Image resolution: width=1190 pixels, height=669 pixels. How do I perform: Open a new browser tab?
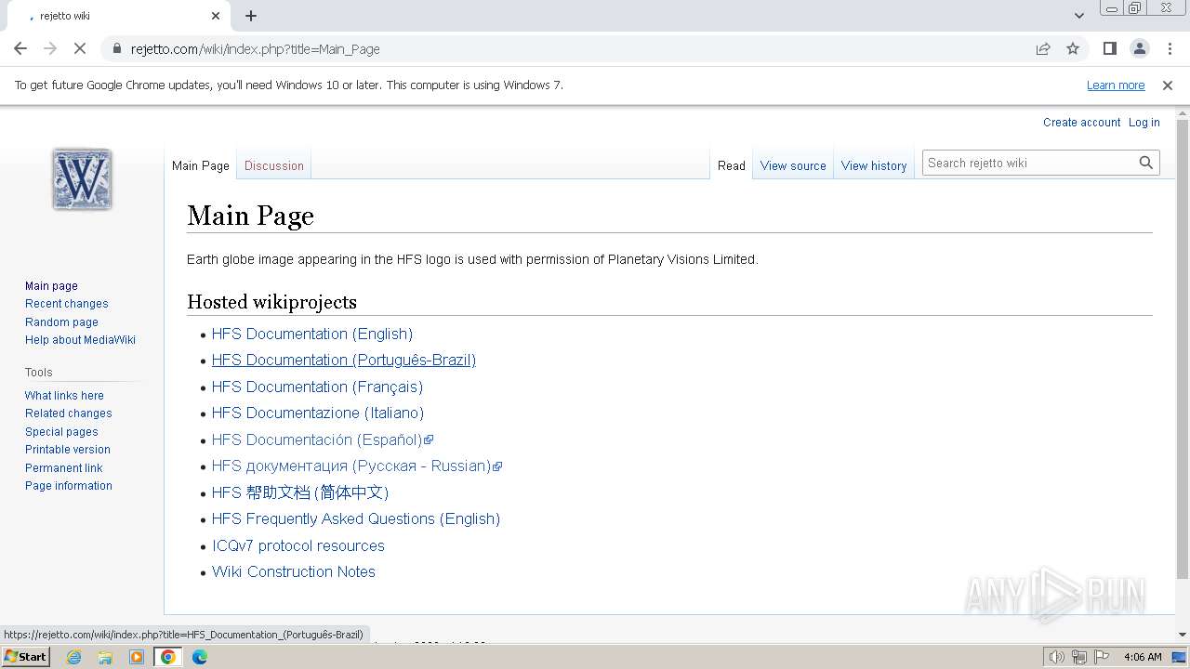251,16
